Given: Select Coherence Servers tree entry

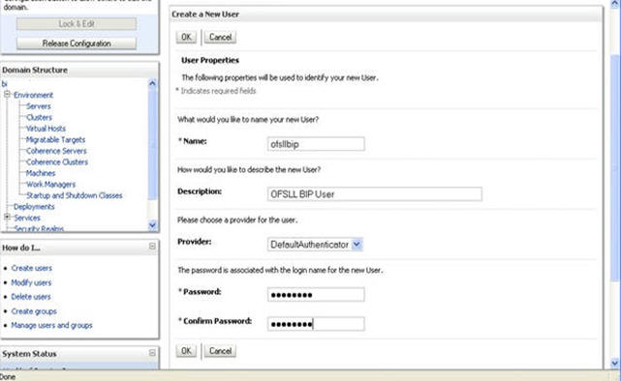Looking at the screenshot, I should pyautogui.click(x=56, y=151).
